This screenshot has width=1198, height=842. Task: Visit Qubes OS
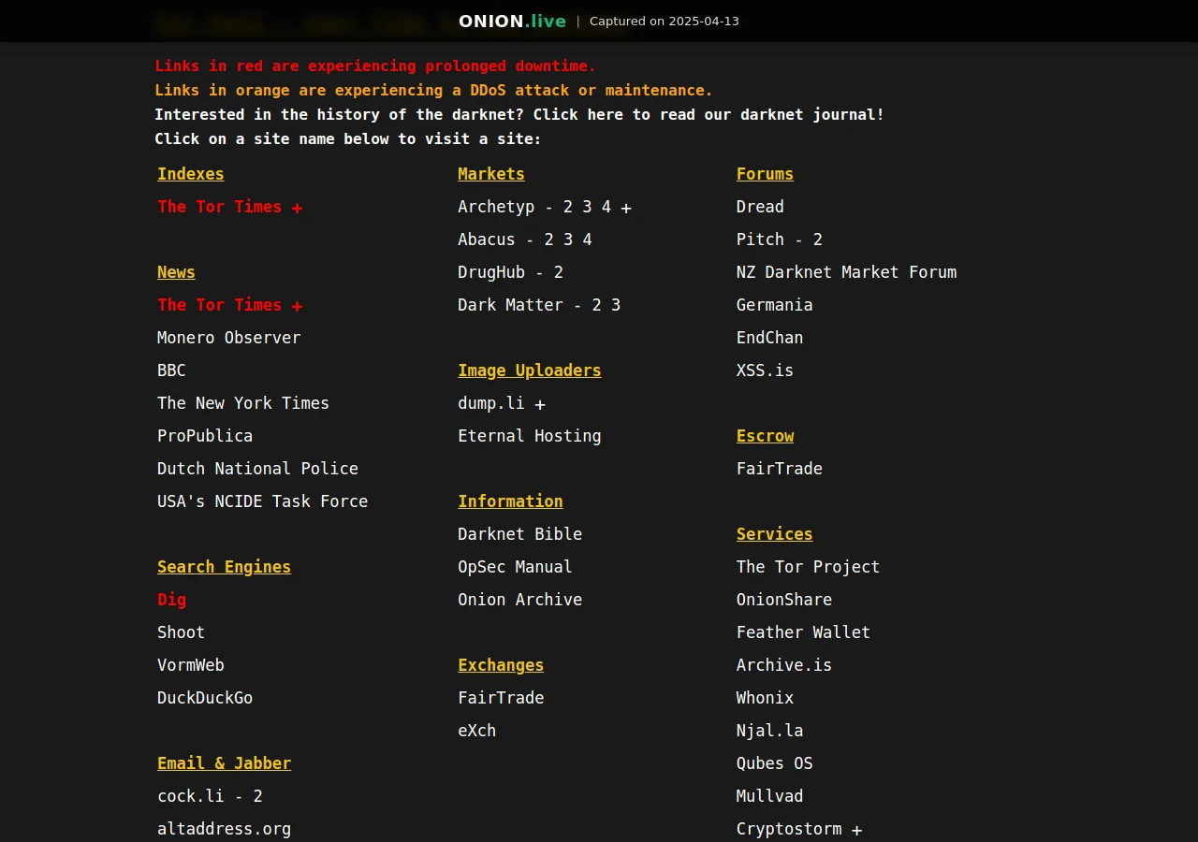[774, 763]
